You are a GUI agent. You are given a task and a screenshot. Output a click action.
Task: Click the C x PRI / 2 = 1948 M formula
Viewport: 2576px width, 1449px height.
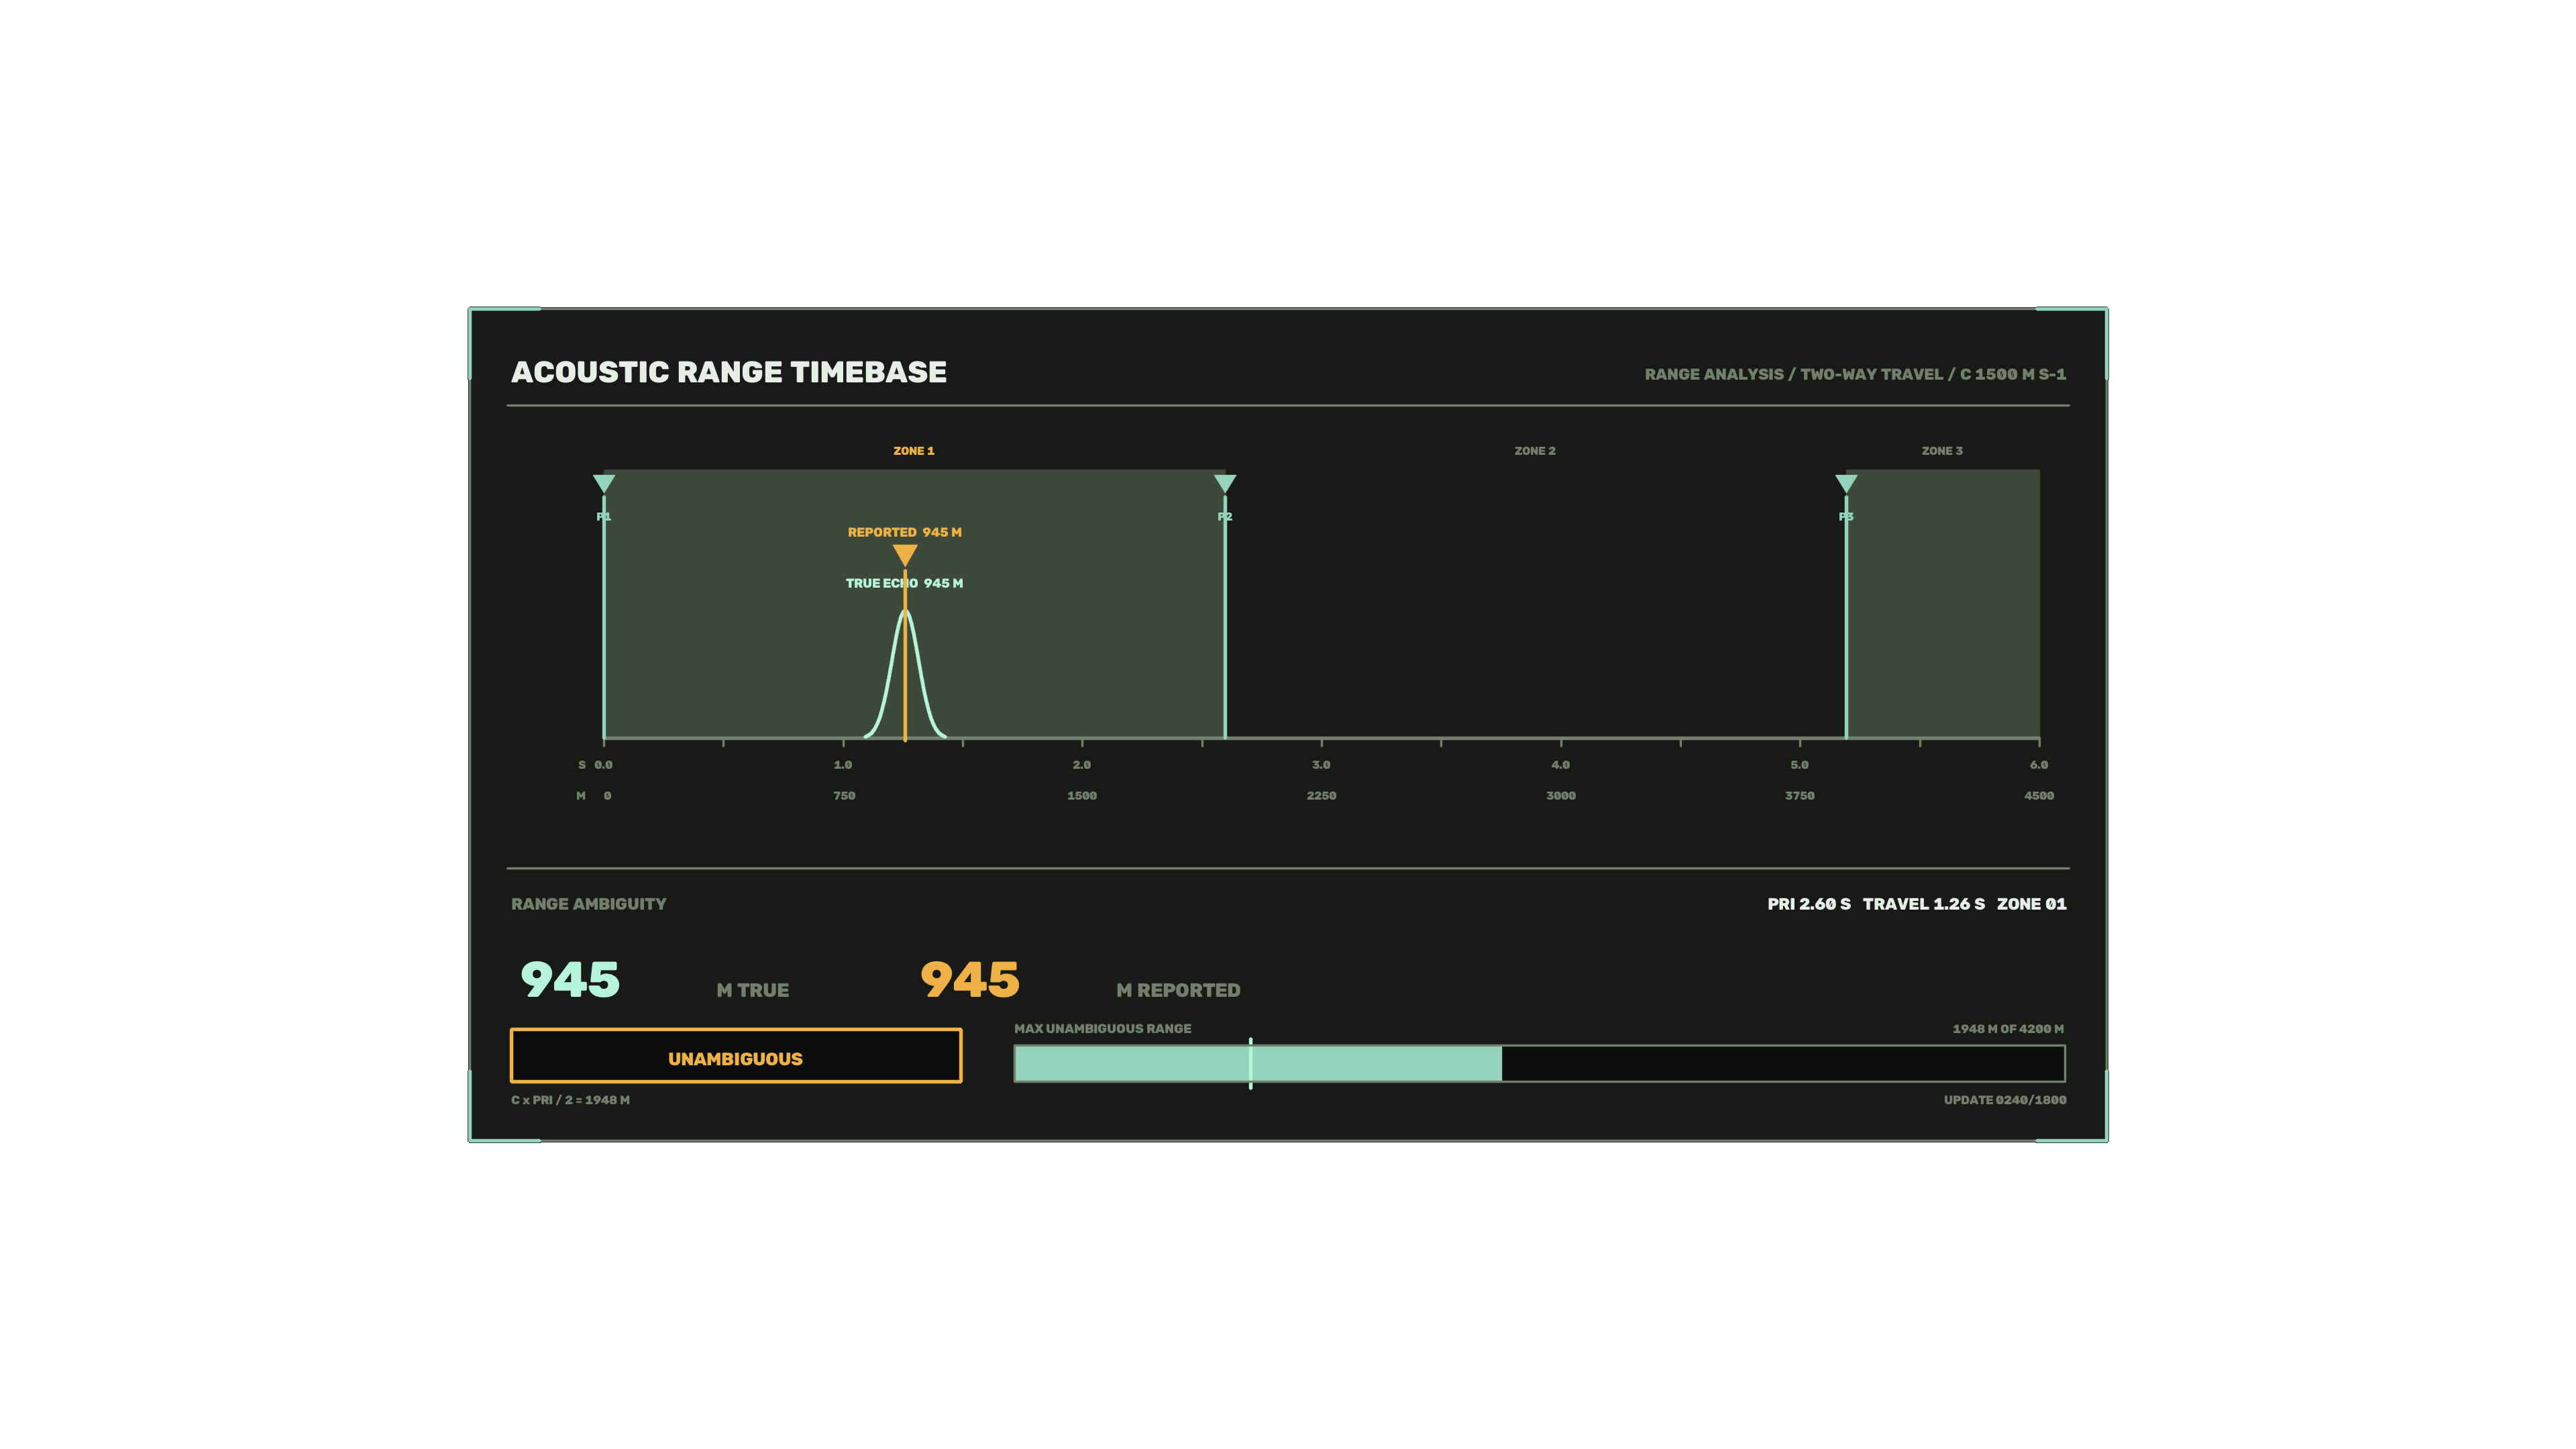pyautogui.click(x=570, y=1100)
